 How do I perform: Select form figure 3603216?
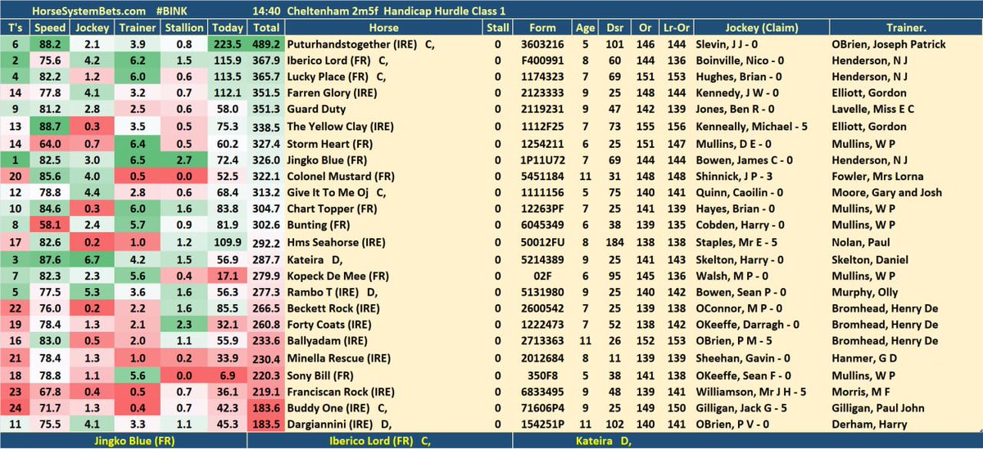click(x=543, y=46)
